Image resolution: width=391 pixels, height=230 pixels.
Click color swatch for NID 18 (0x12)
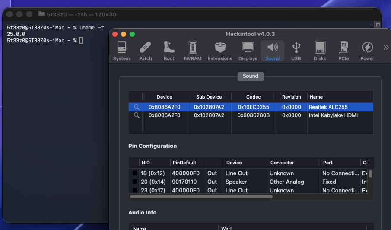(x=135, y=173)
